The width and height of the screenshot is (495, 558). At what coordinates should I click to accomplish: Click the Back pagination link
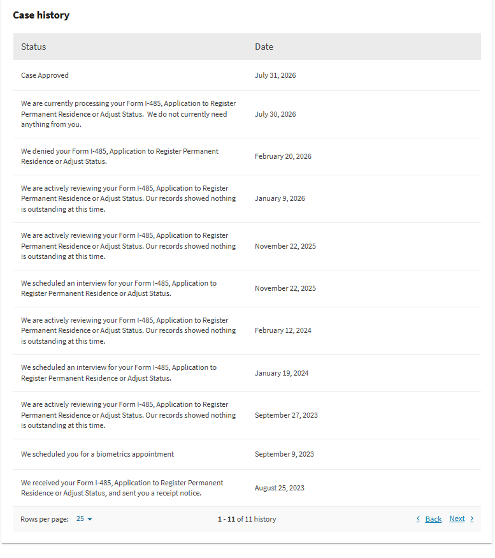coord(433,519)
